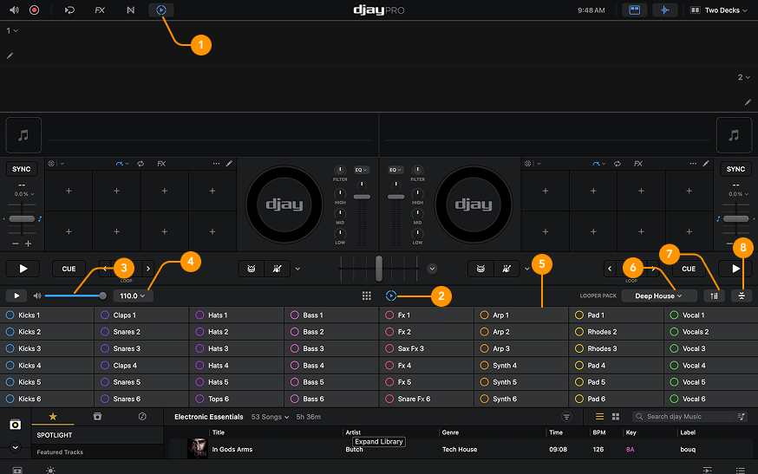Image resolution: width=758 pixels, height=474 pixels.
Task: Toggle the waveform view icon at top right
Action: pos(664,10)
